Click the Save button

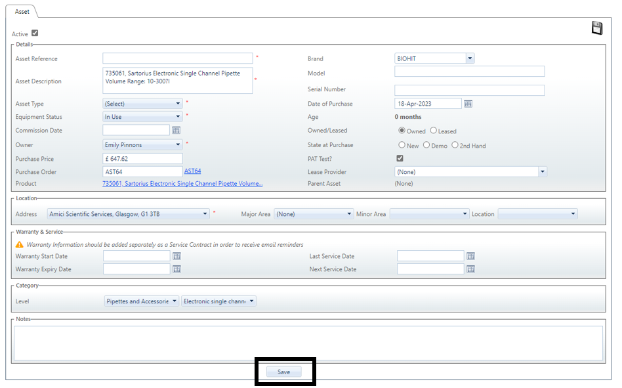(283, 372)
